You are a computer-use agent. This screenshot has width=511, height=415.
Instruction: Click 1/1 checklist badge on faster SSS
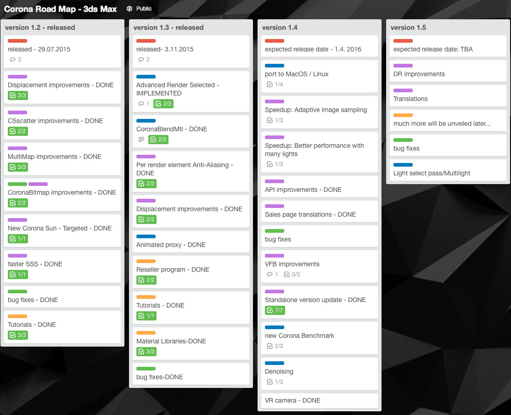(18, 275)
